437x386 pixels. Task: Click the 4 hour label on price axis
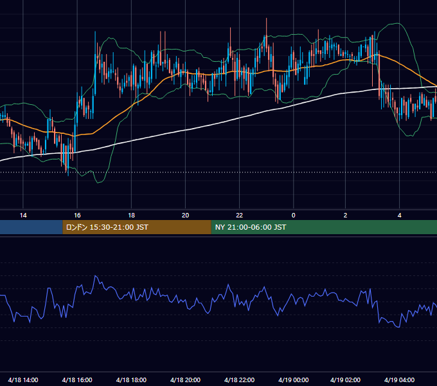click(399, 216)
